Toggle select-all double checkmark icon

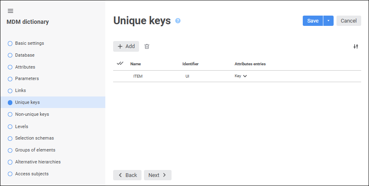120,63
